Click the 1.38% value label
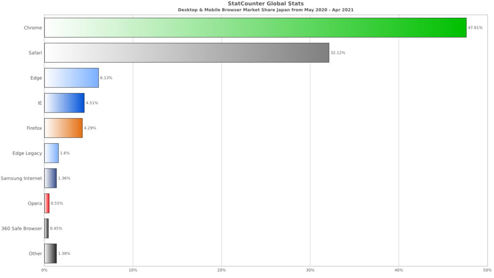The width and height of the screenshot is (494, 278). pos(64,253)
